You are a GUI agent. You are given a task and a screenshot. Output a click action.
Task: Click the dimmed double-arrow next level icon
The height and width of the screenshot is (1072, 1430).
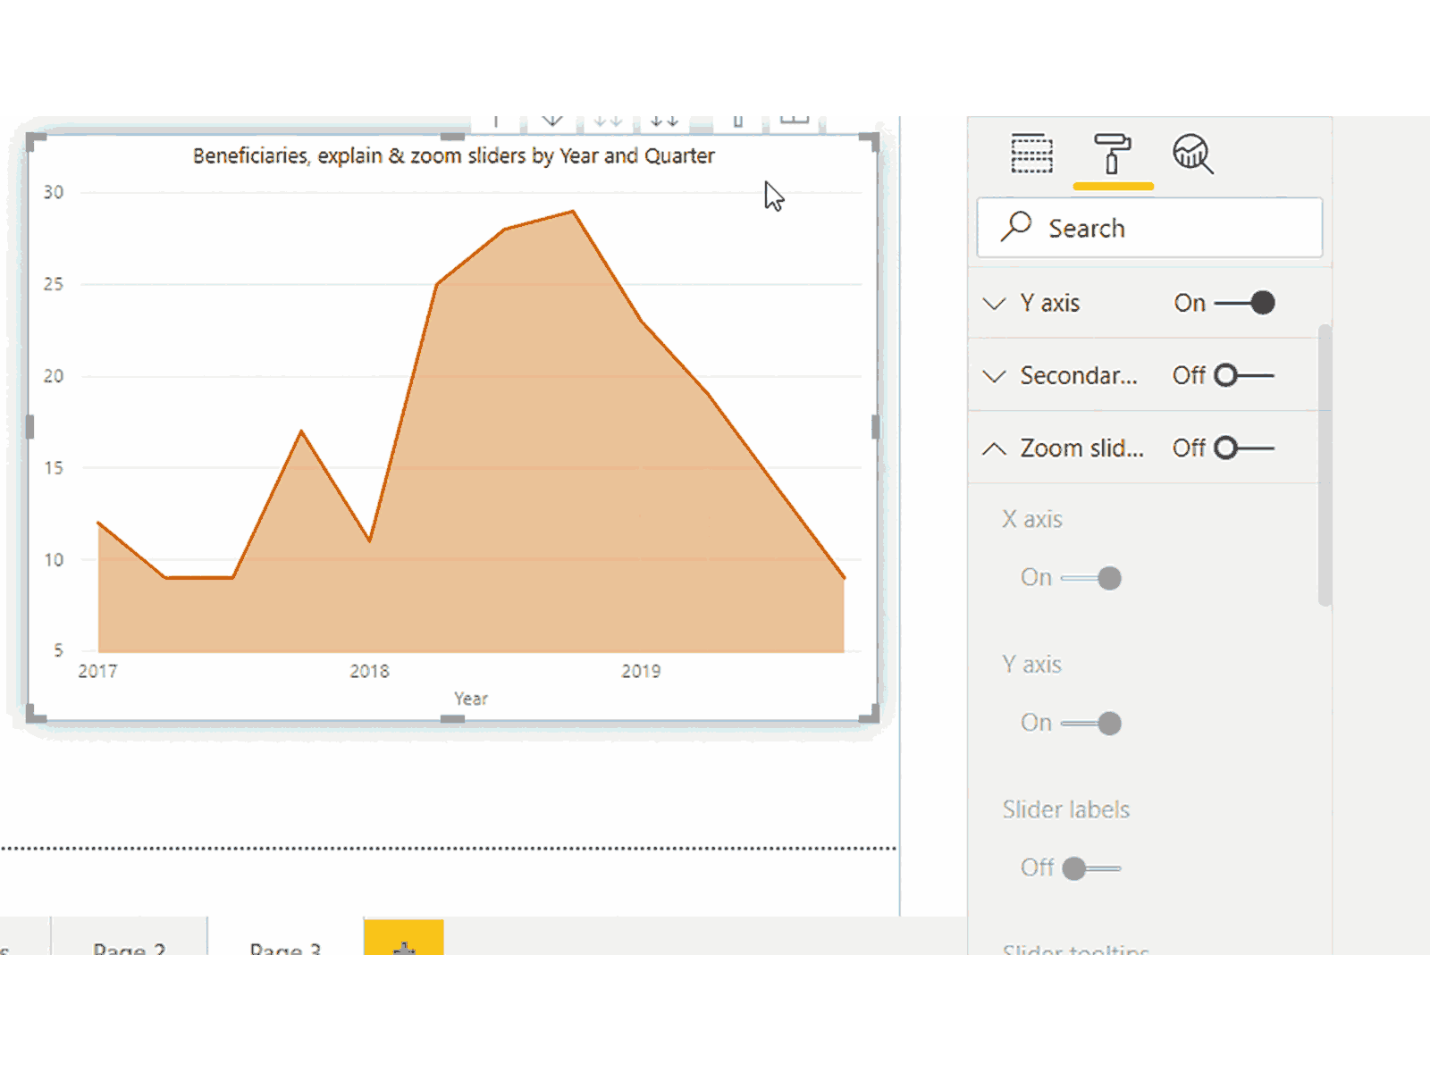click(608, 121)
